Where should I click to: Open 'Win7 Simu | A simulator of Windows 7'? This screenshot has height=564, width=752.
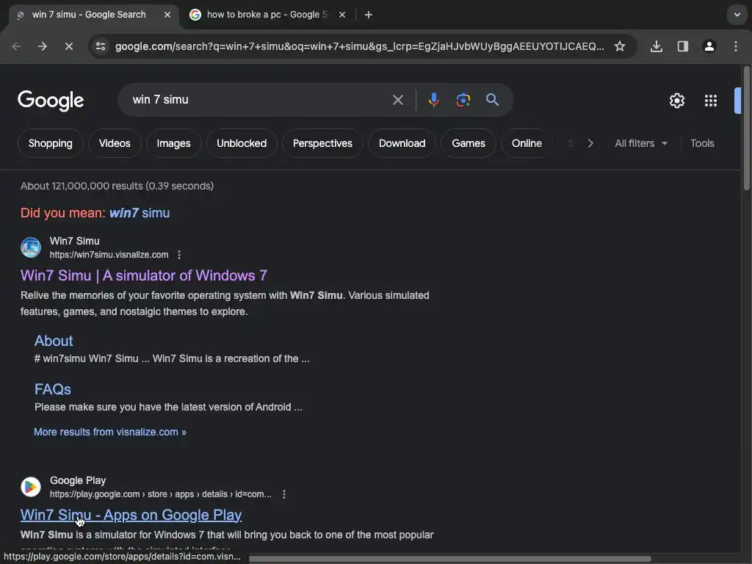click(x=144, y=275)
